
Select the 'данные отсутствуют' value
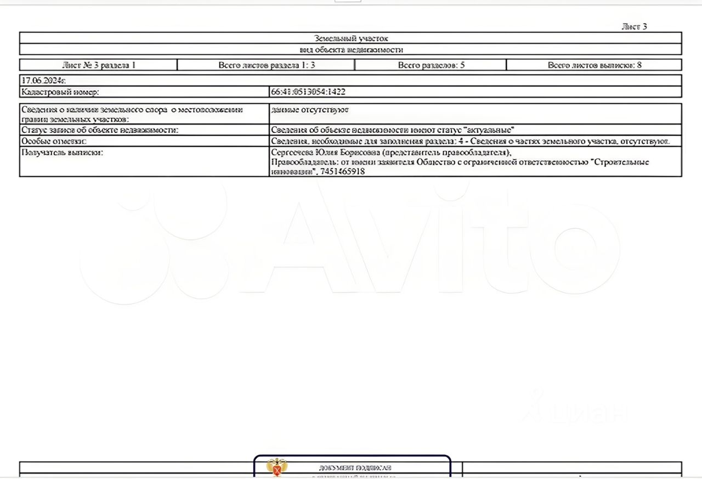[x=310, y=110]
